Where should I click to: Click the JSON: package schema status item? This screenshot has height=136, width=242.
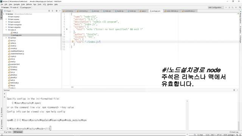[229, 135]
